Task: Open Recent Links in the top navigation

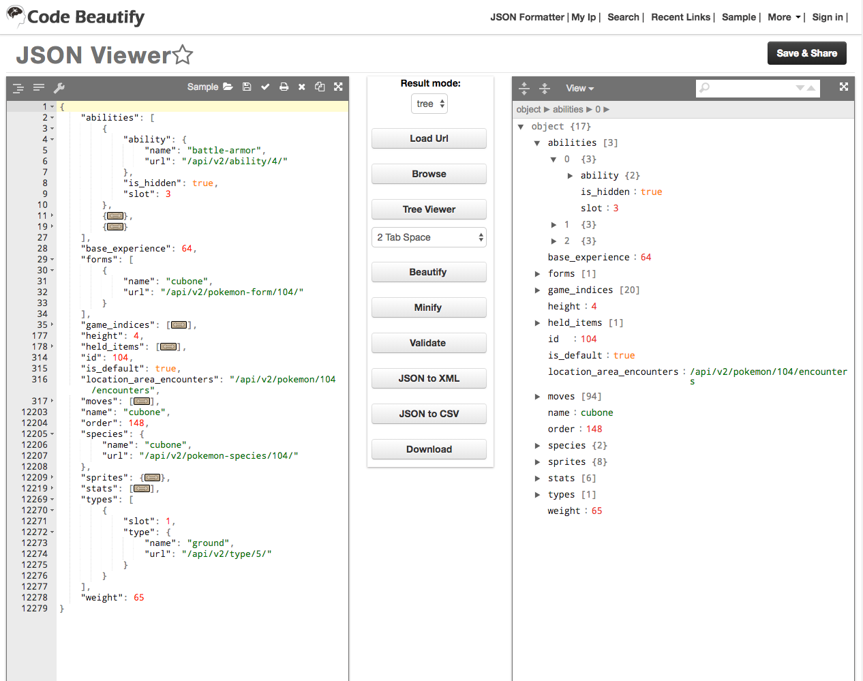Action: tap(680, 17)
